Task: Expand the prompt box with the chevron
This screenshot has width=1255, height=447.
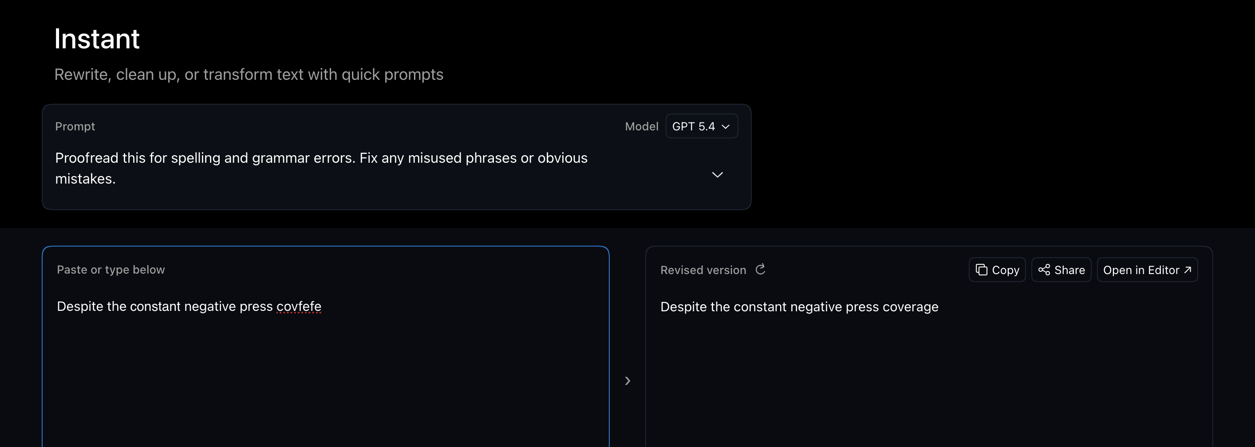Action: pos(717,175)
